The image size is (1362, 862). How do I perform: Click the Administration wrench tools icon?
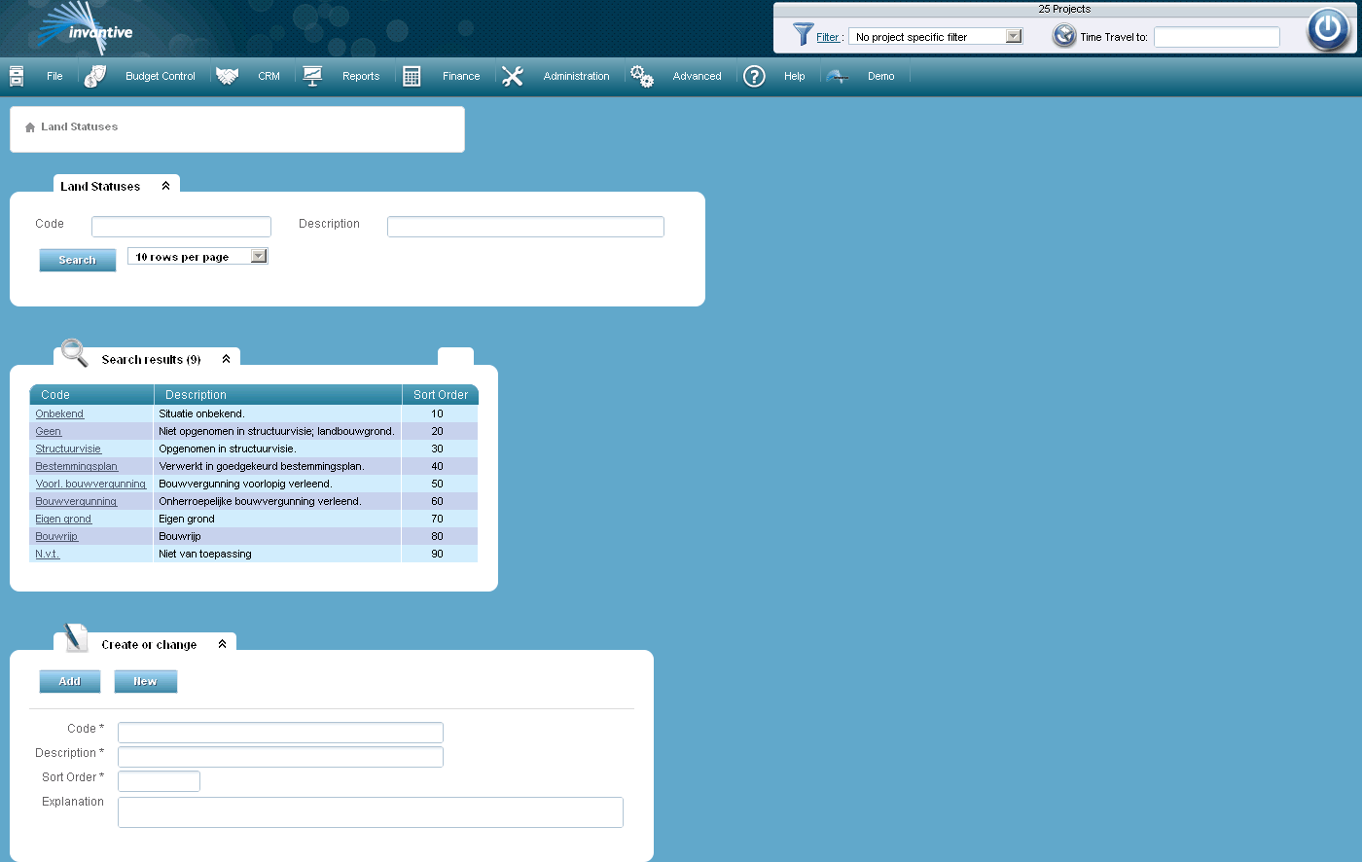pos(513,76)
